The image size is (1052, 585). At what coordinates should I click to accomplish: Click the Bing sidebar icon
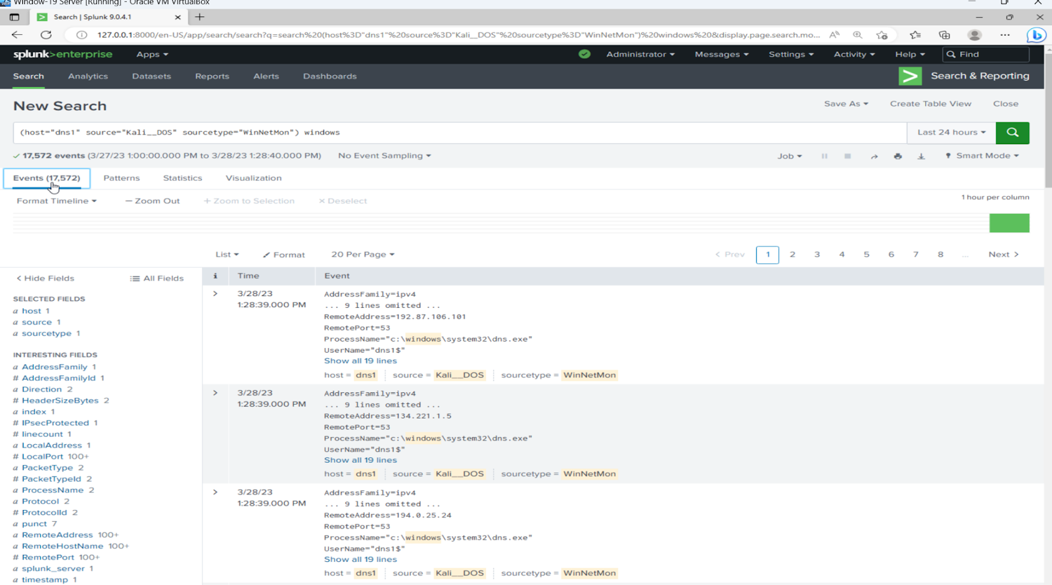(x=1037, y=35)
